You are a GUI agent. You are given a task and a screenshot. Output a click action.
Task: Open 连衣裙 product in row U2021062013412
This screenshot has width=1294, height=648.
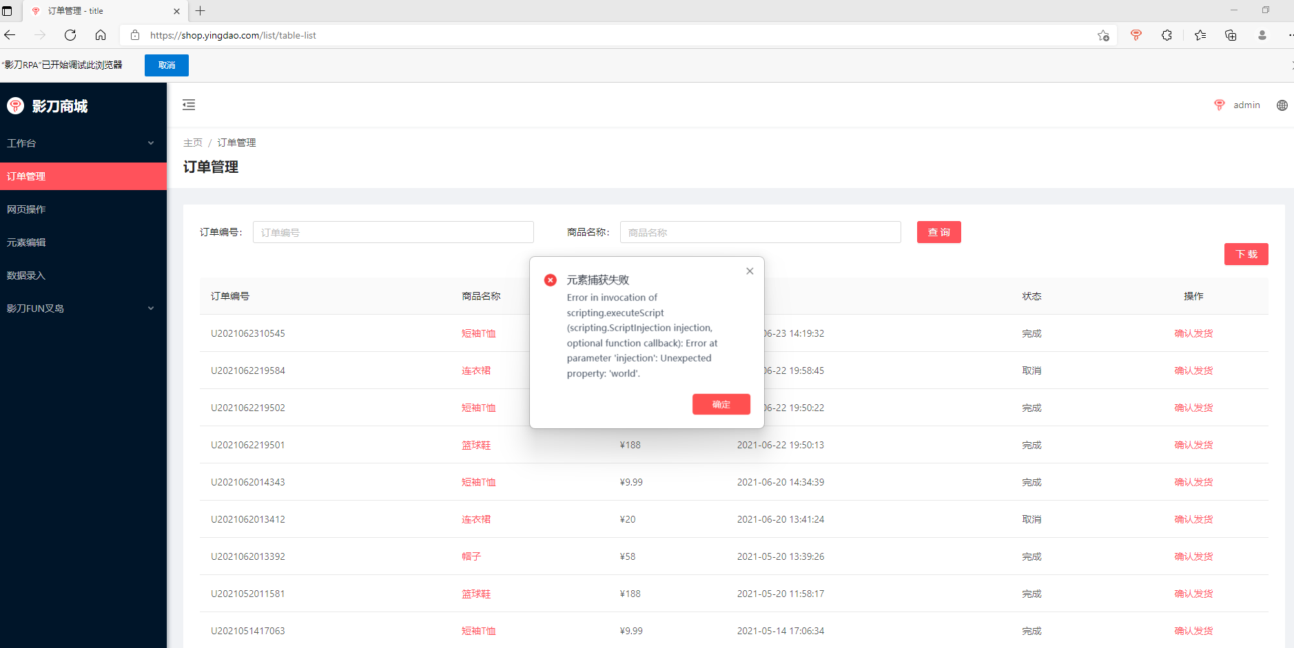point(476,519)
